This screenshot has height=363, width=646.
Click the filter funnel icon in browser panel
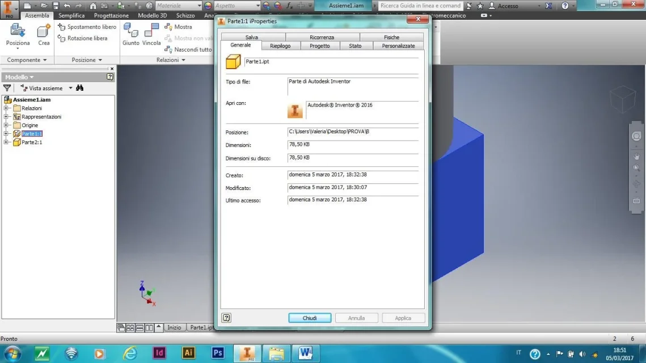pyautogui.click(x=7, y=88)
